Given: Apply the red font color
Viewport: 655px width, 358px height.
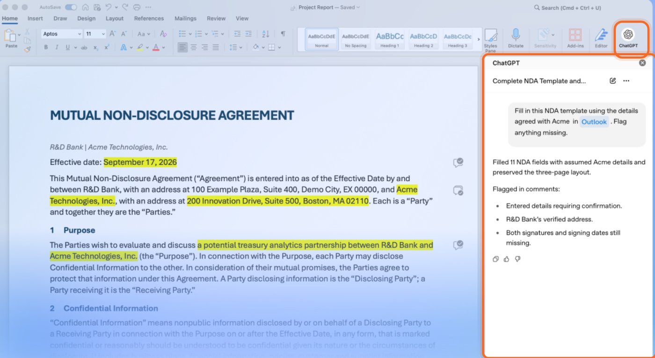Looking at the screenshot, I should 156,47.
